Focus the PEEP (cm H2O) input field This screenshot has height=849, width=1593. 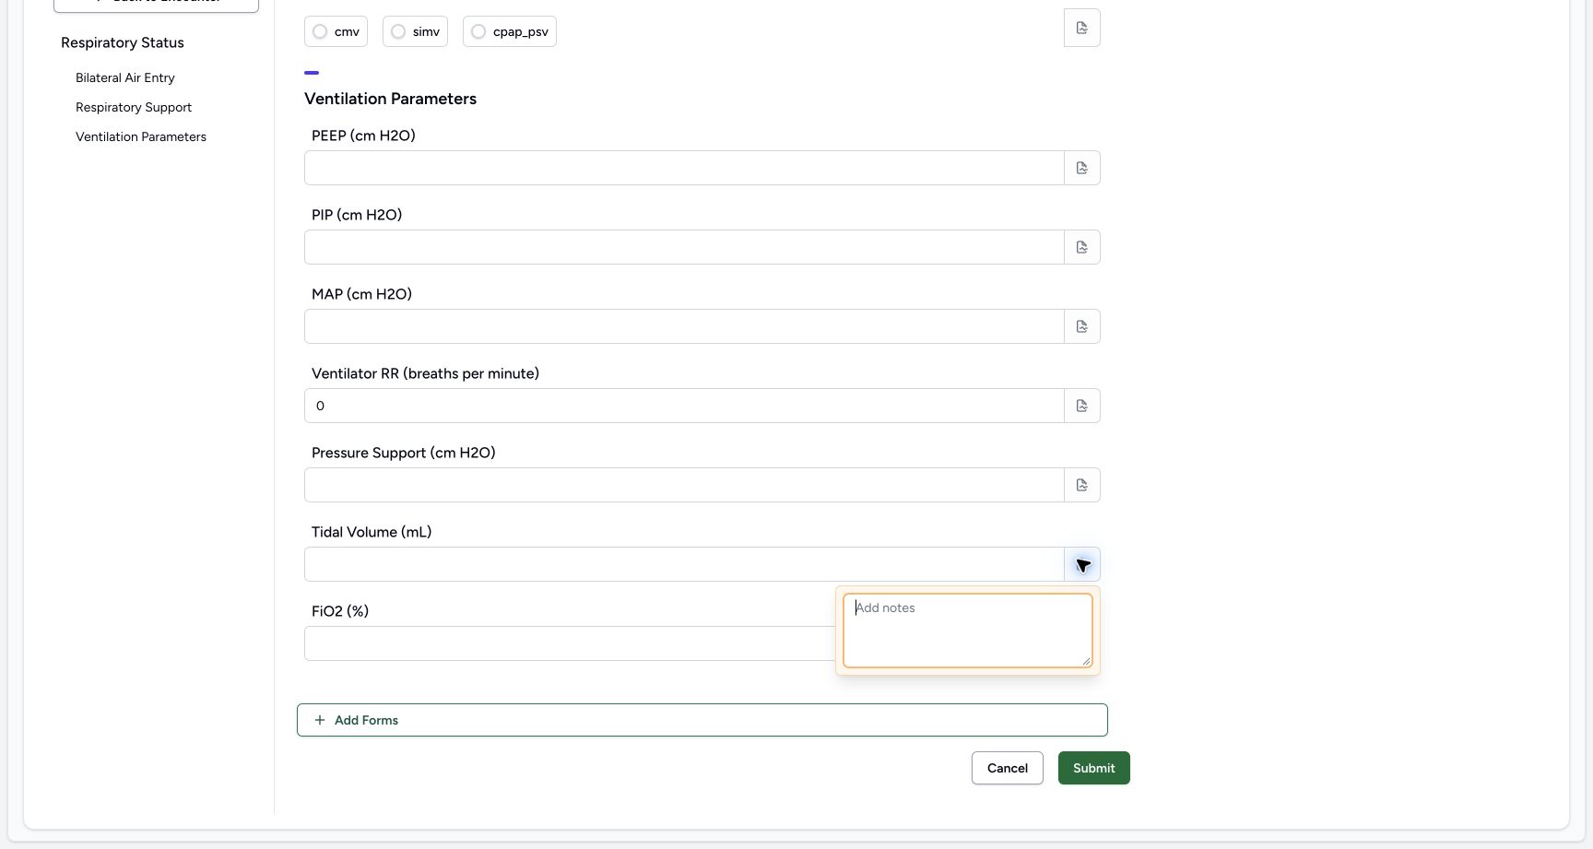click(684, 168)
